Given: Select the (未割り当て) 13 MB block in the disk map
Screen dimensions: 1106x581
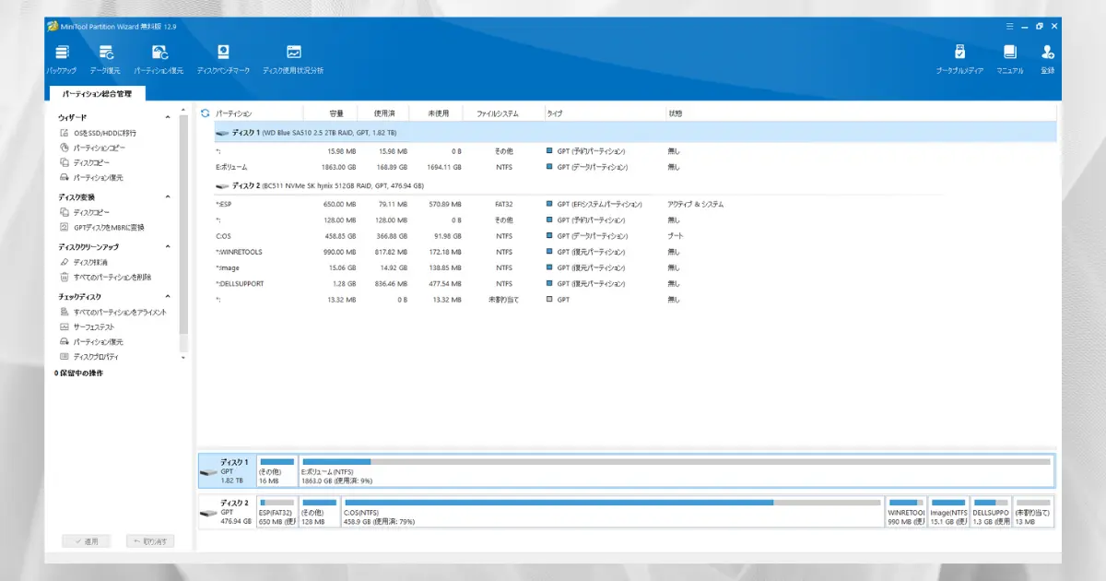Looking at the screenshot, I should [x=1033, y=512].
